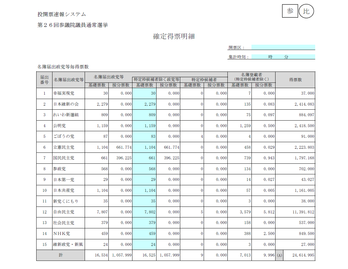Click the 名簿届出政党等 group header

[108, 77]
